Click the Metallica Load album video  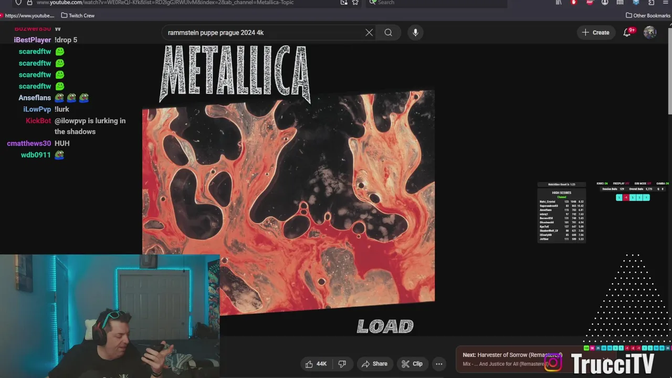[x=288, y=189]
